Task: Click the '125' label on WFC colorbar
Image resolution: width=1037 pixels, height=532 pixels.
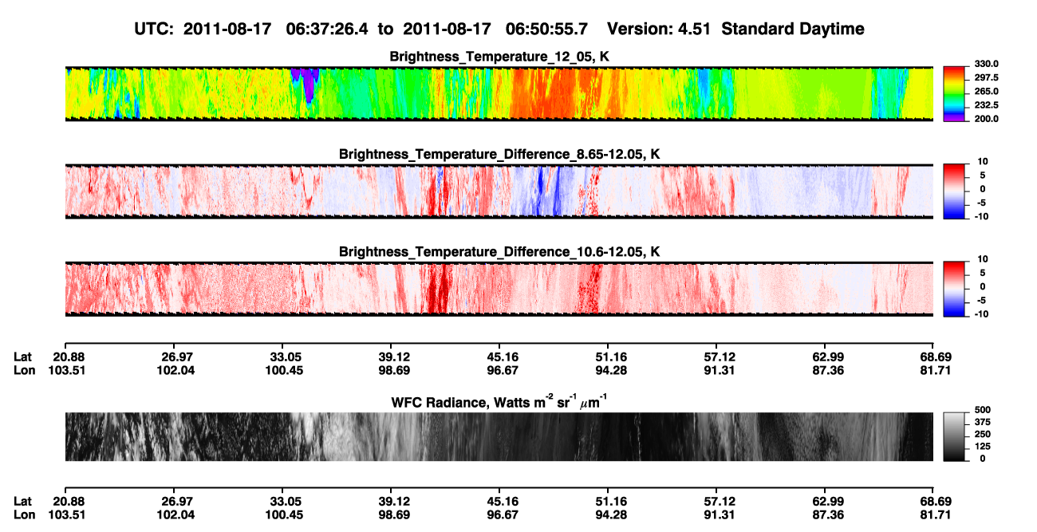Action: click(x=984, y=447)
